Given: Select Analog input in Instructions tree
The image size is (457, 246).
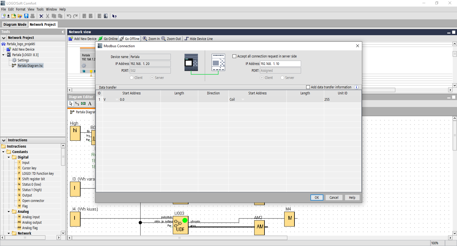Looking at the screenshot, I should point(31,217).
